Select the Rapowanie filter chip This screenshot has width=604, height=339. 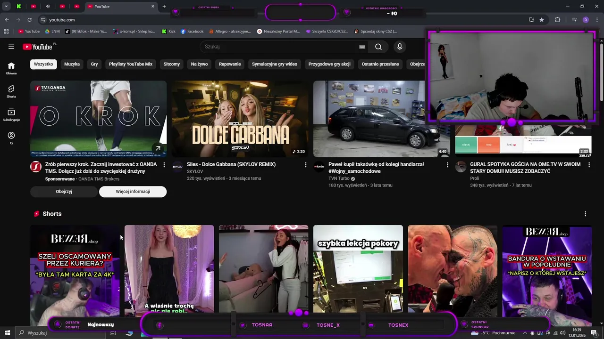click(x=230, y=64)
